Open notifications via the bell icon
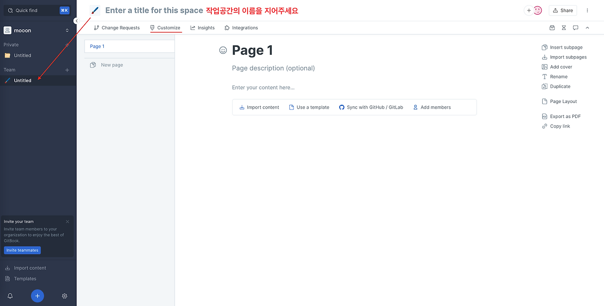 [x=10, y=296]
